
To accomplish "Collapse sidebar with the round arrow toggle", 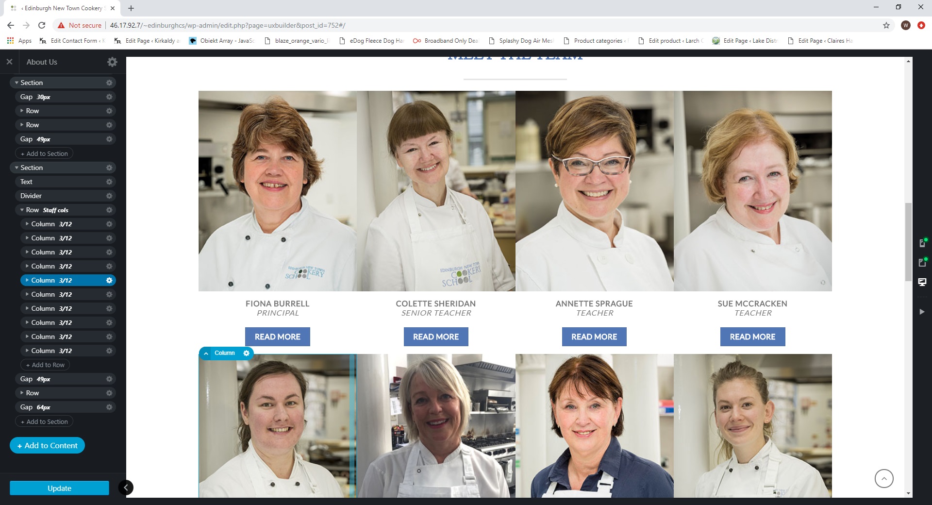I will pyautogui.click(x=126, y=488).
